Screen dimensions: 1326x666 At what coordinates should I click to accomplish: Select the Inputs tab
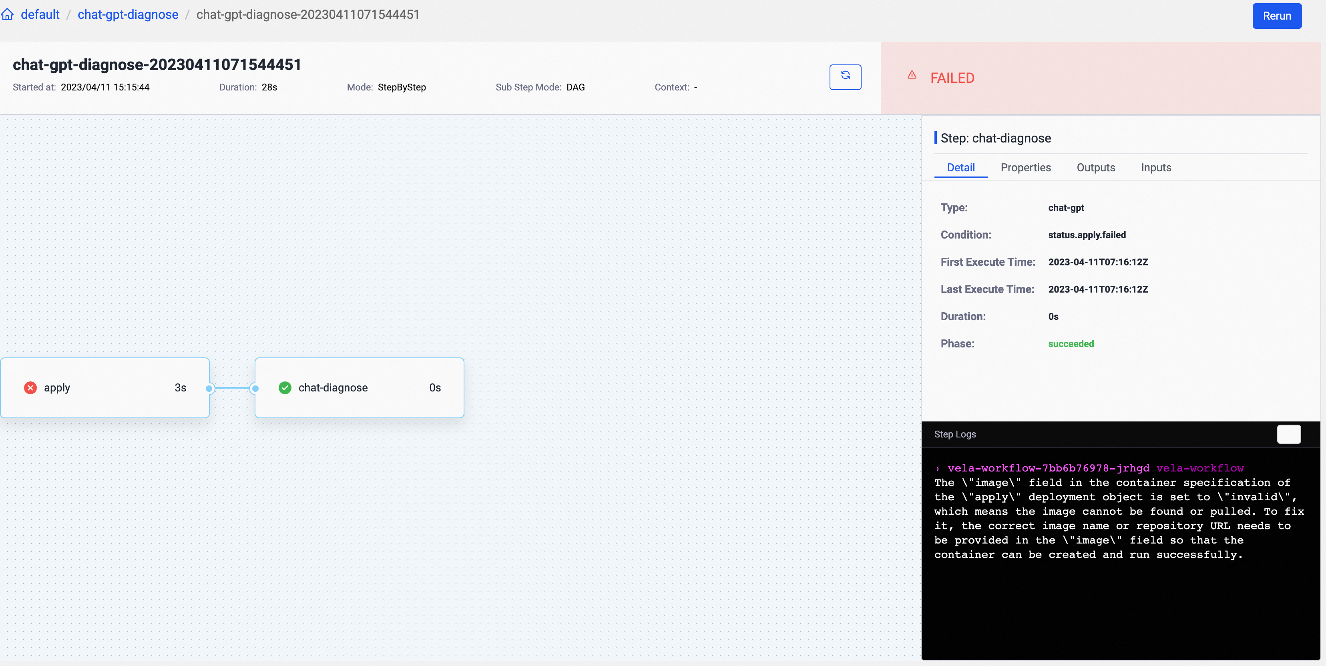1155,168
